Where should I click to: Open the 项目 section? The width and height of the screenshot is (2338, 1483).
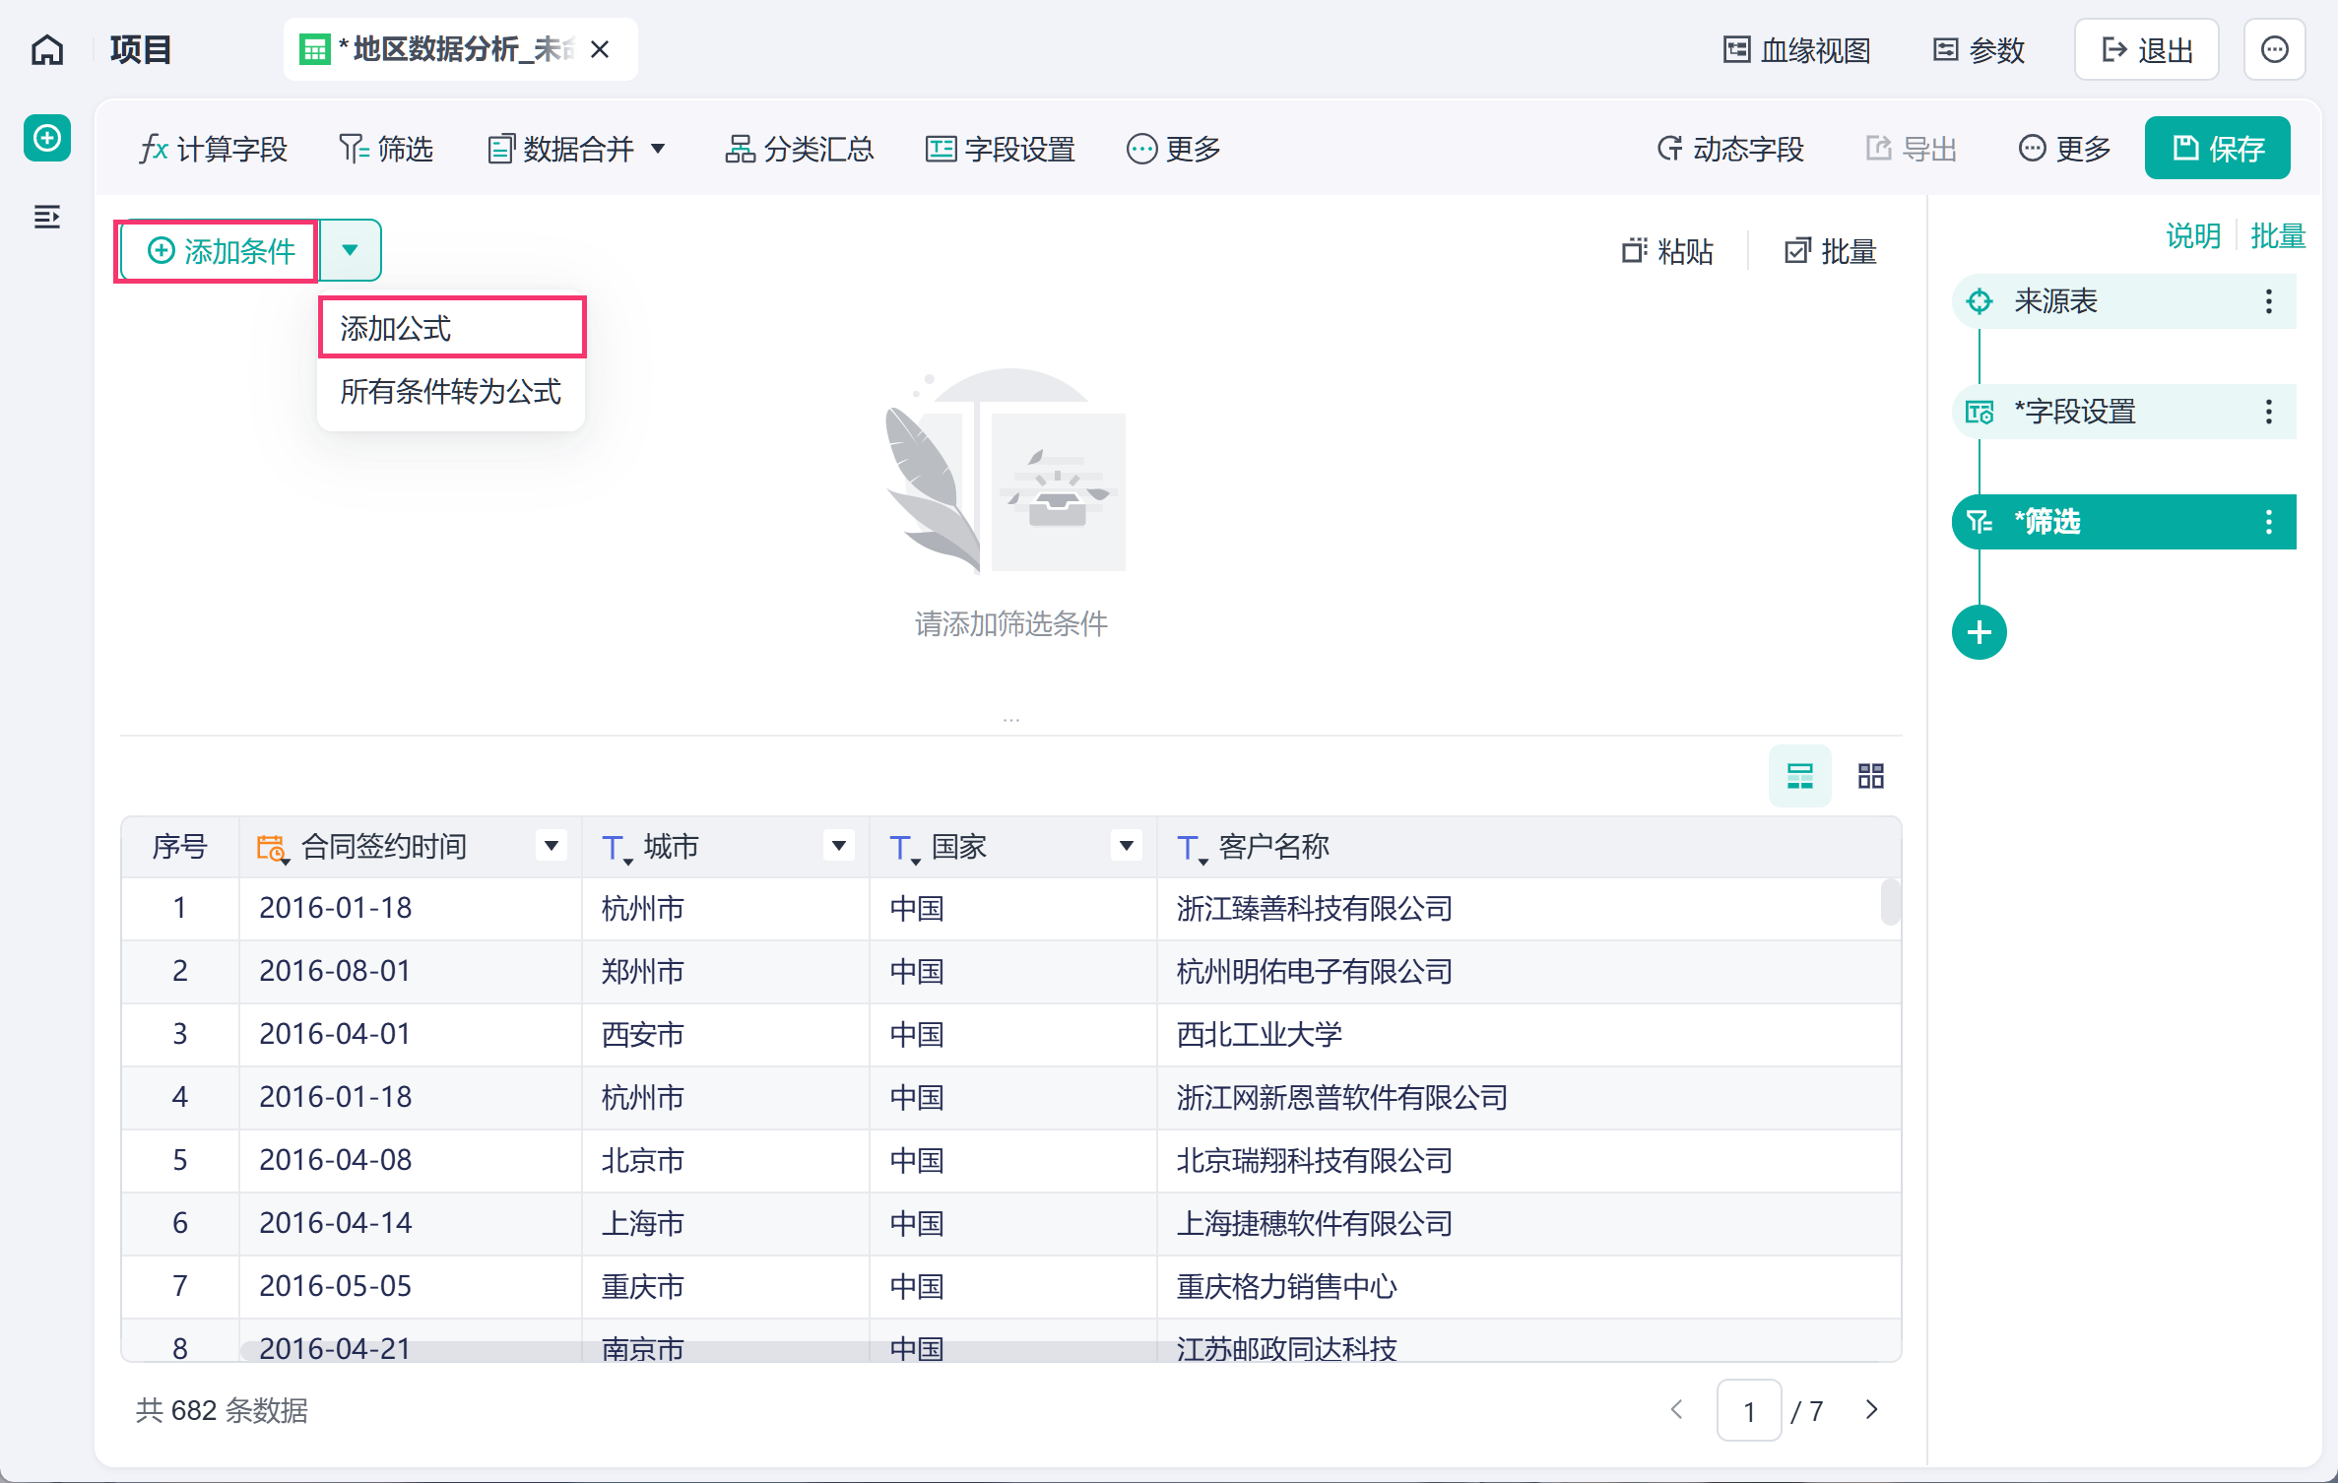click(x=141, y=49)
